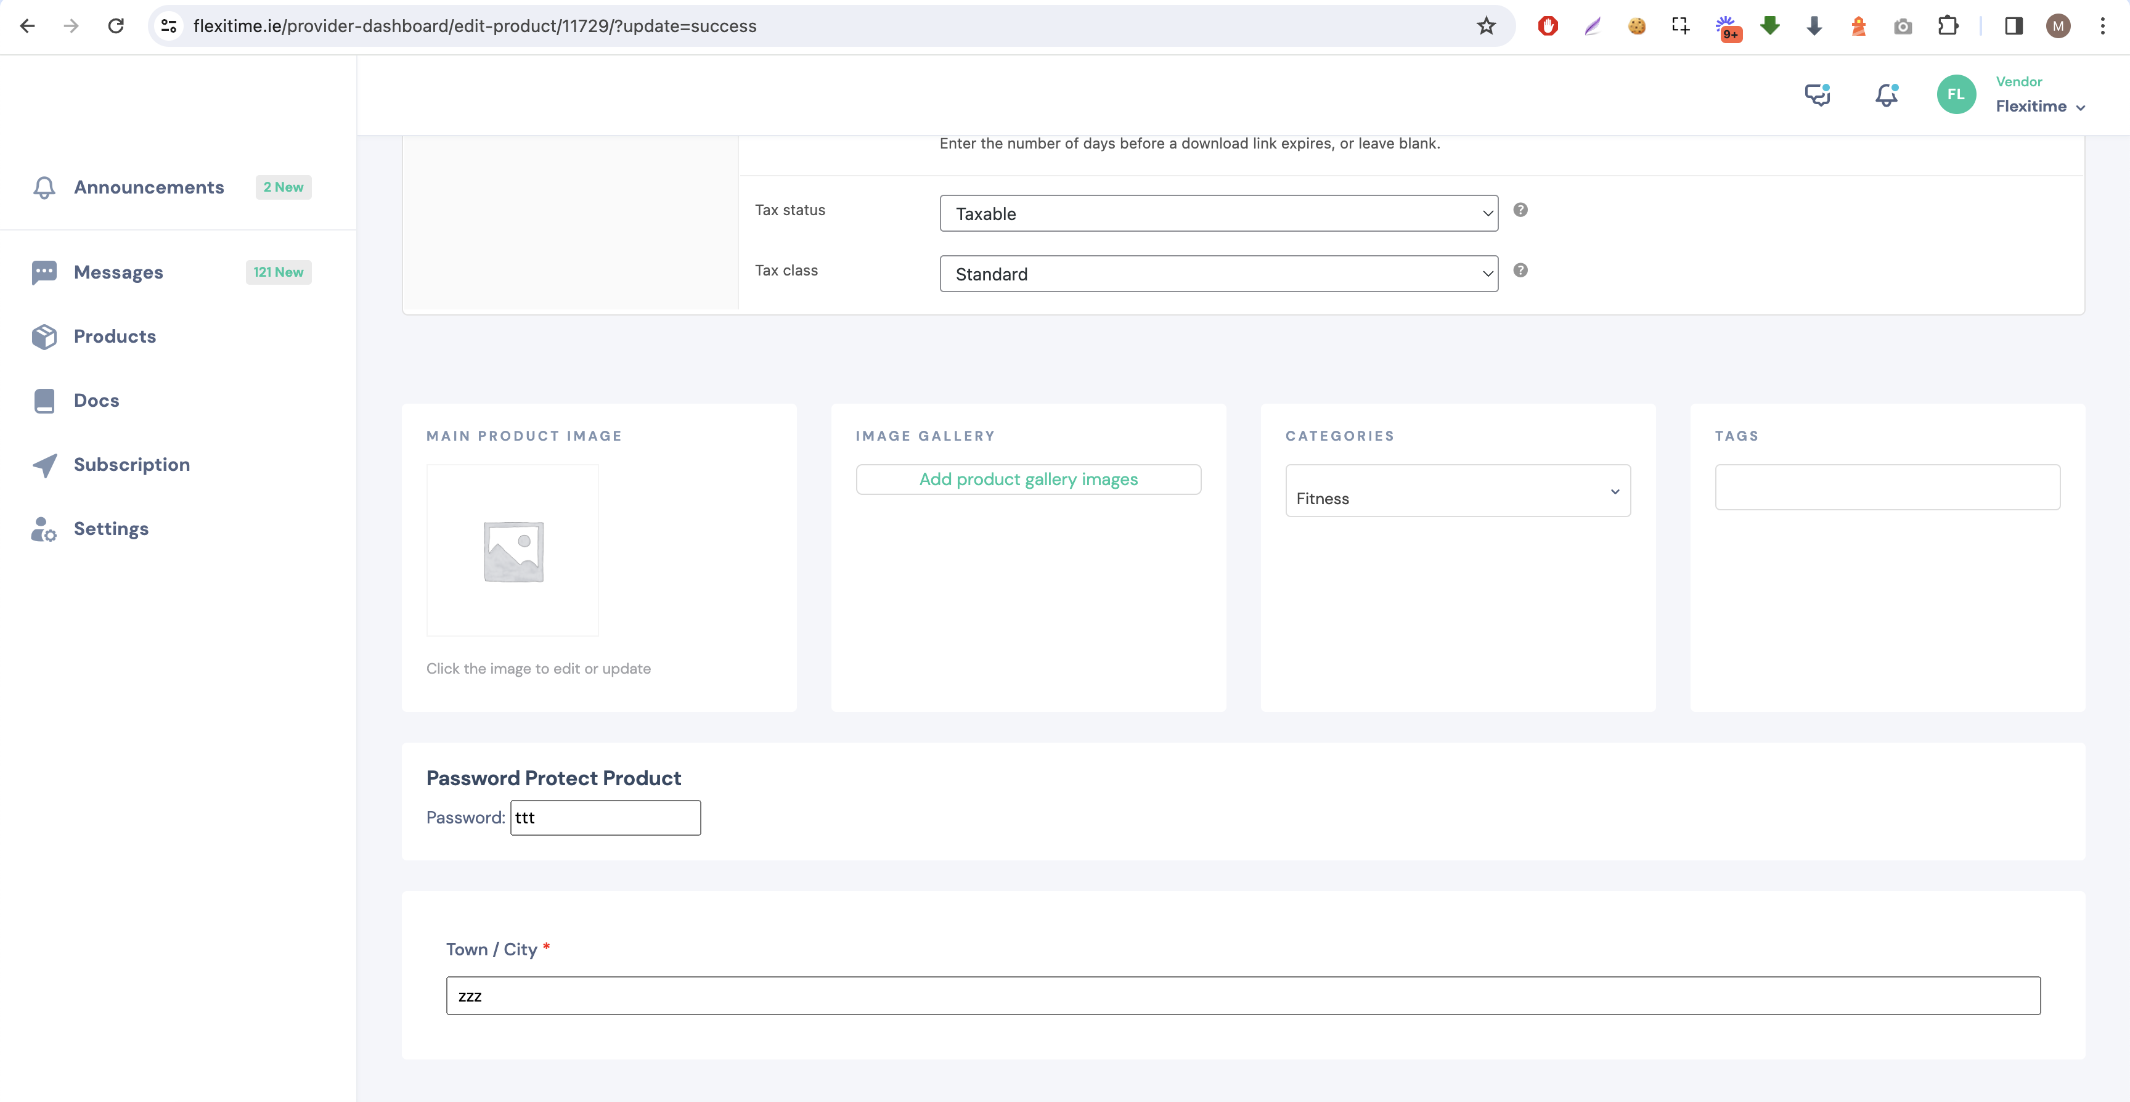Open Subscription in the sidebar
Screen dimensions: 2130x1102
pos(131,465)
